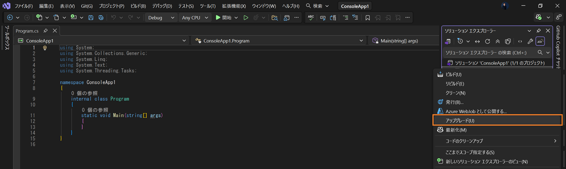The width and height of the screenshot is (566, 169).
Task: Expand the Solution Explorer search options dropdown
Action: [x=548, y=52]
